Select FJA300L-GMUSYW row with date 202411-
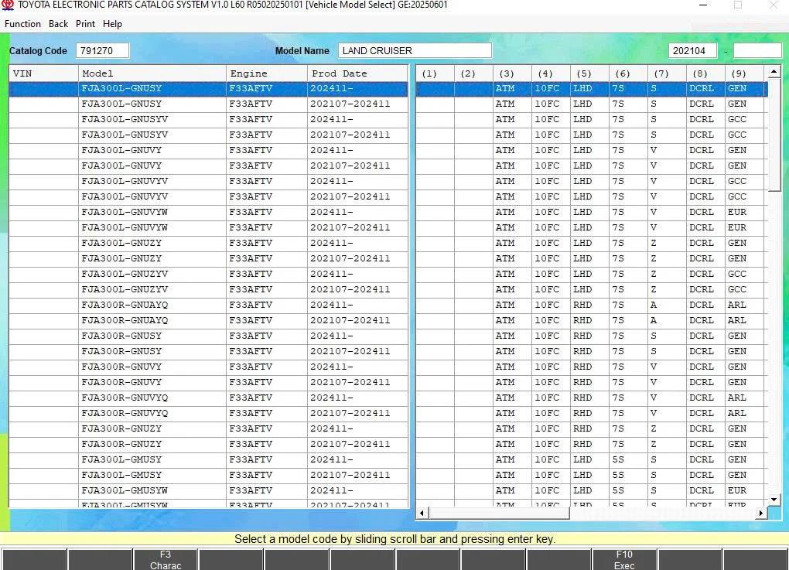 point(208,490)
